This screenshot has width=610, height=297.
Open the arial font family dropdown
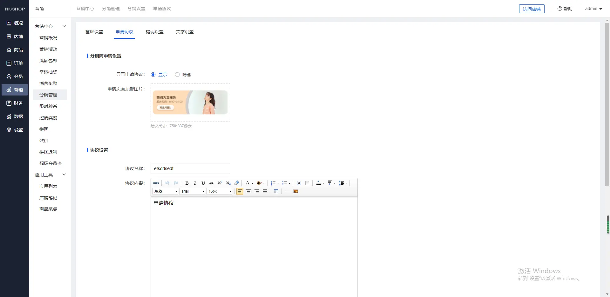click(x=193, y=191)
